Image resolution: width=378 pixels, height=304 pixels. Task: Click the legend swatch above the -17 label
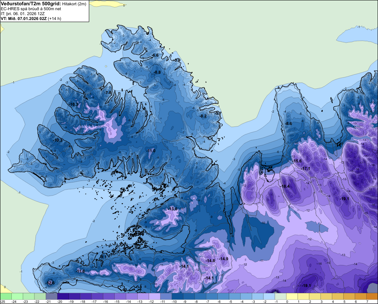pyautogui.click(x=97, y=296)
